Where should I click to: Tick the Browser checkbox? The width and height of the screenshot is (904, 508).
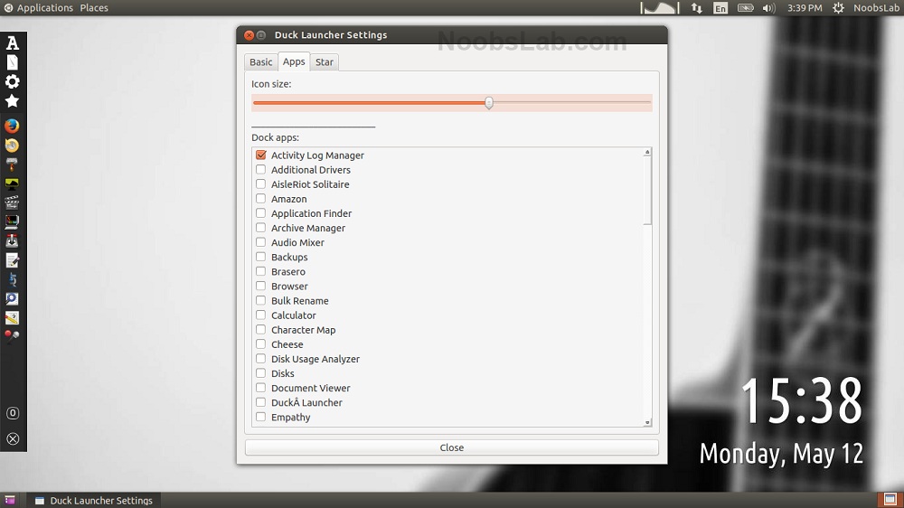[261, 286]
